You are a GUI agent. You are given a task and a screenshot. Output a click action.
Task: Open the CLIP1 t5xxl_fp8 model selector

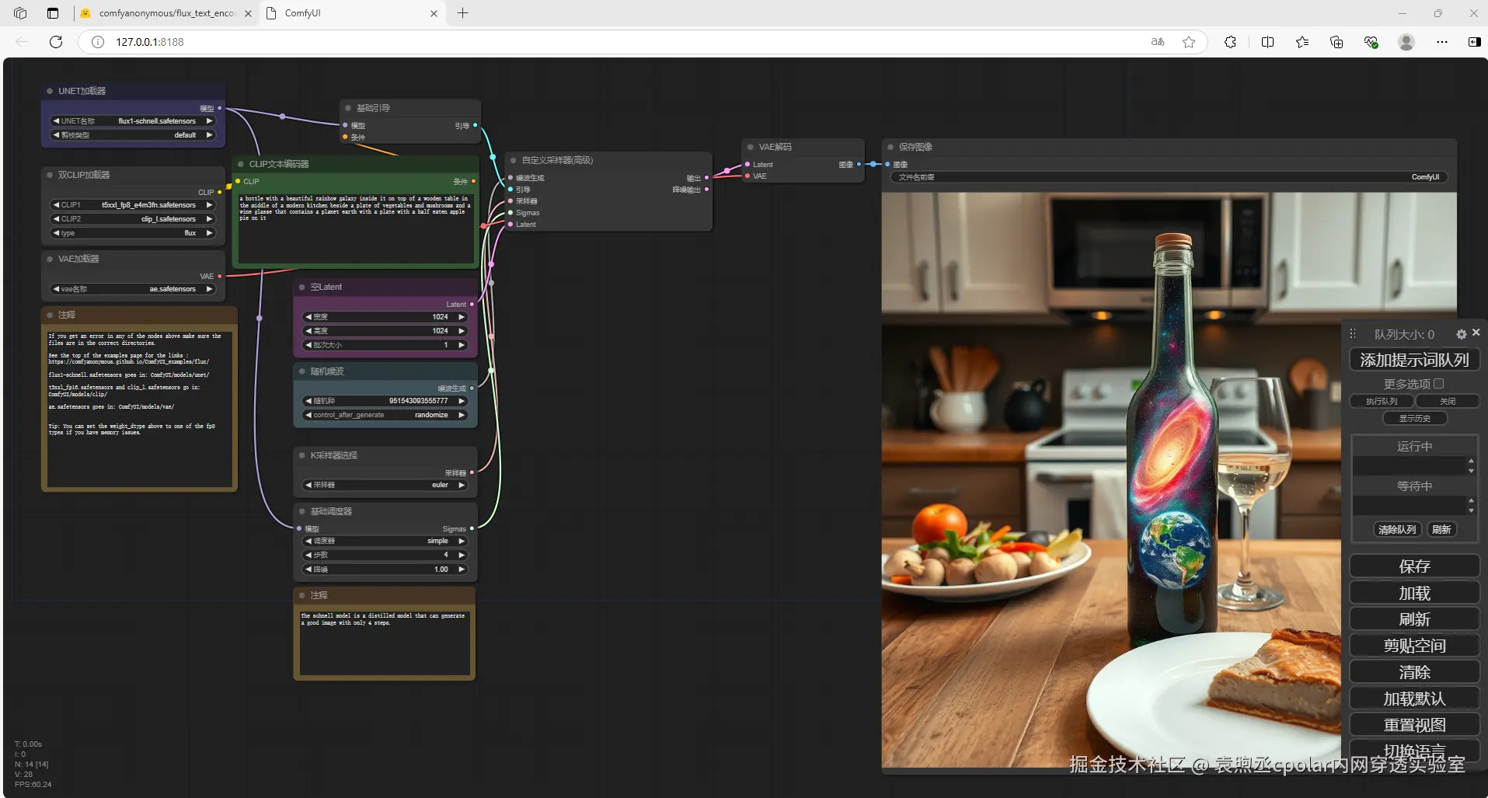coord(132,205)
